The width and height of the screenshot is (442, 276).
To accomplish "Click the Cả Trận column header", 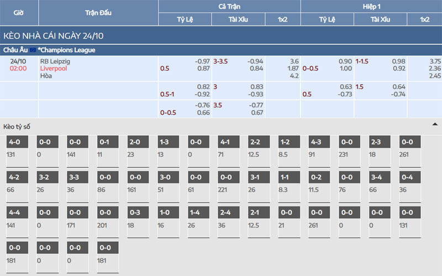I will pyautogui.click(x=229, y=6).
